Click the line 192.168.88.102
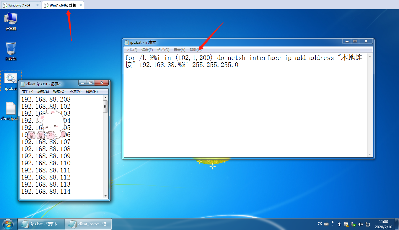Screen dimensions: 399x230 46,107
